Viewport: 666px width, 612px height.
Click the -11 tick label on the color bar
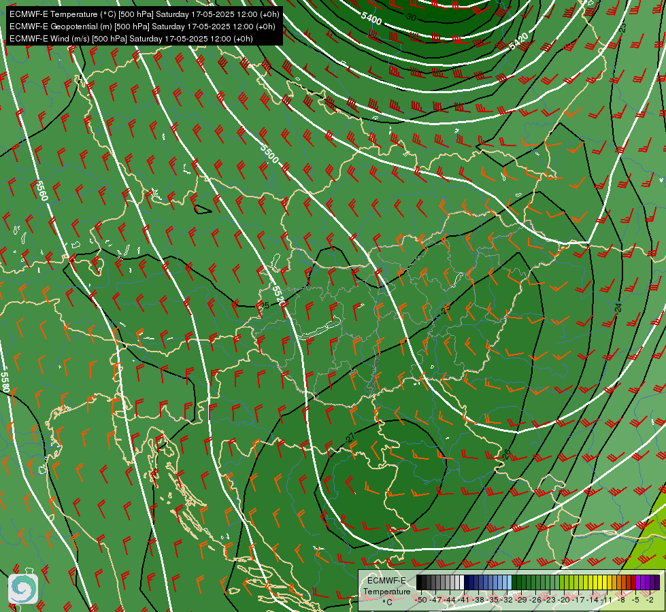pos(607,600)
